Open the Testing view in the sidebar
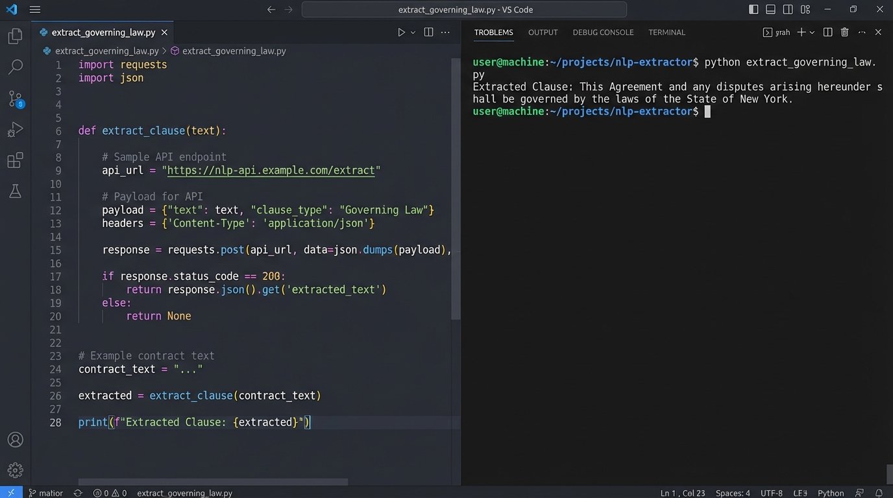 (x=15, y=191)
